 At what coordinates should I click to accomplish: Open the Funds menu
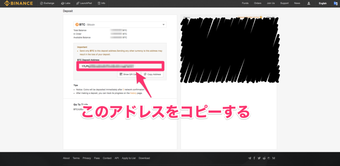[x=245, y=3]
